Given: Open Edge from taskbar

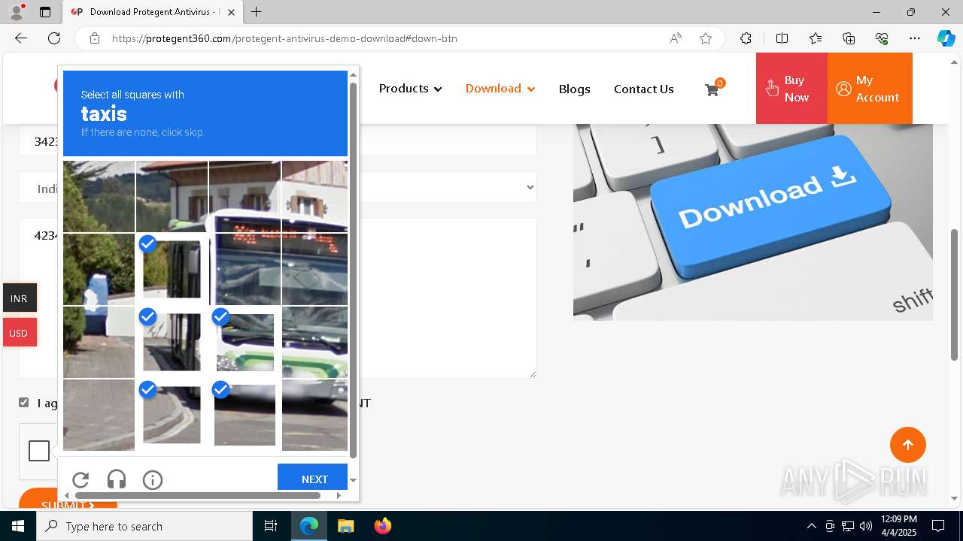Looking at the screenshot, I should tap(309, 526).
